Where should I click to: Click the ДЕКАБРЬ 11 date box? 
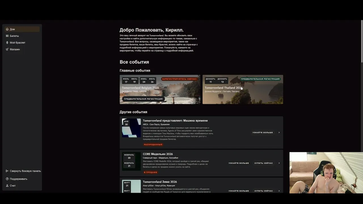pyautogui.click(x=210, y=80)
